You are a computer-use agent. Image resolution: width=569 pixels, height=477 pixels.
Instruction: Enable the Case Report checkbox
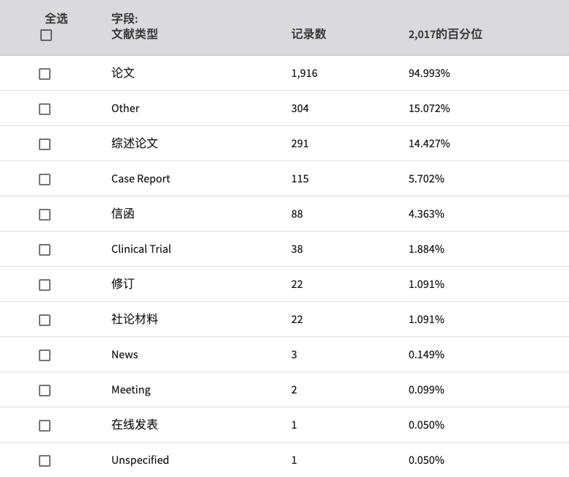(45, 180)
